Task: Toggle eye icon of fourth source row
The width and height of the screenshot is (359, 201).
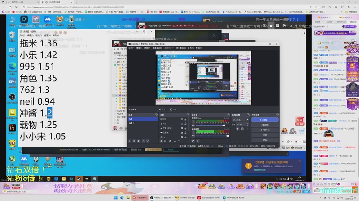Action: (x=182, y=132)
